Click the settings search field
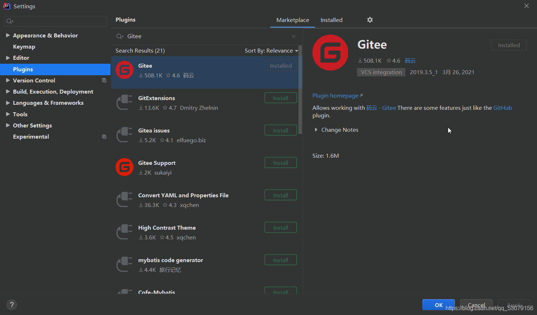 [55, 21]
